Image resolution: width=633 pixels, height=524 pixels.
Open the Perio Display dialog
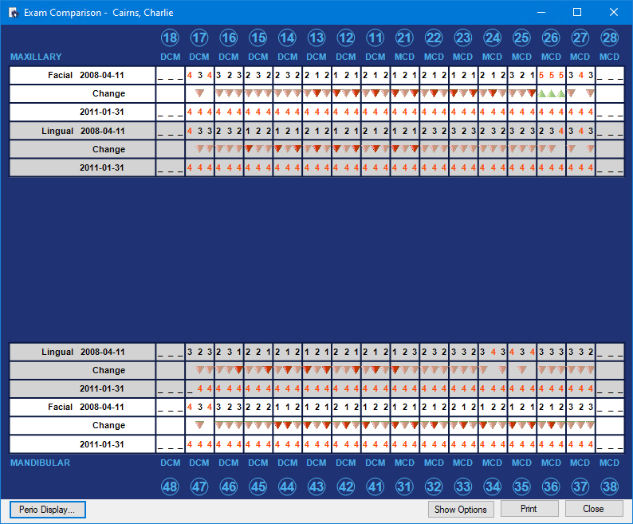48,509
